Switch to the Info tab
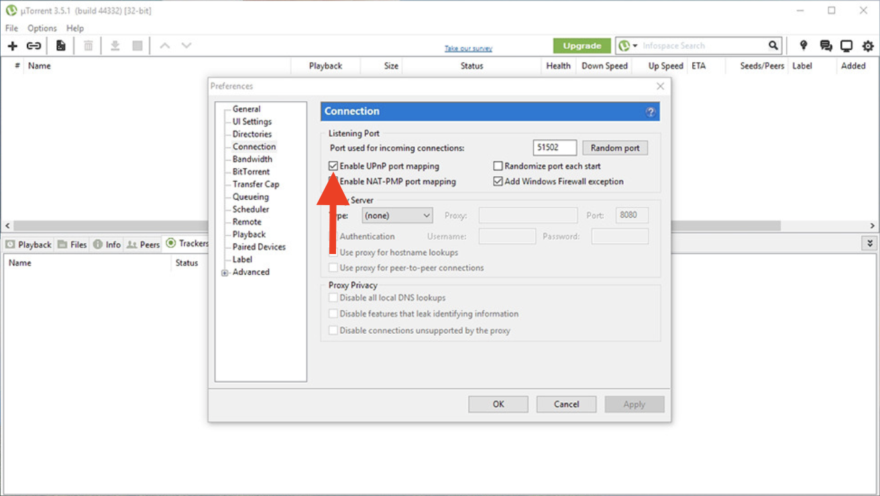Image resolution: width=880 pixels, height=496 pixels. [x=107, y=245]
